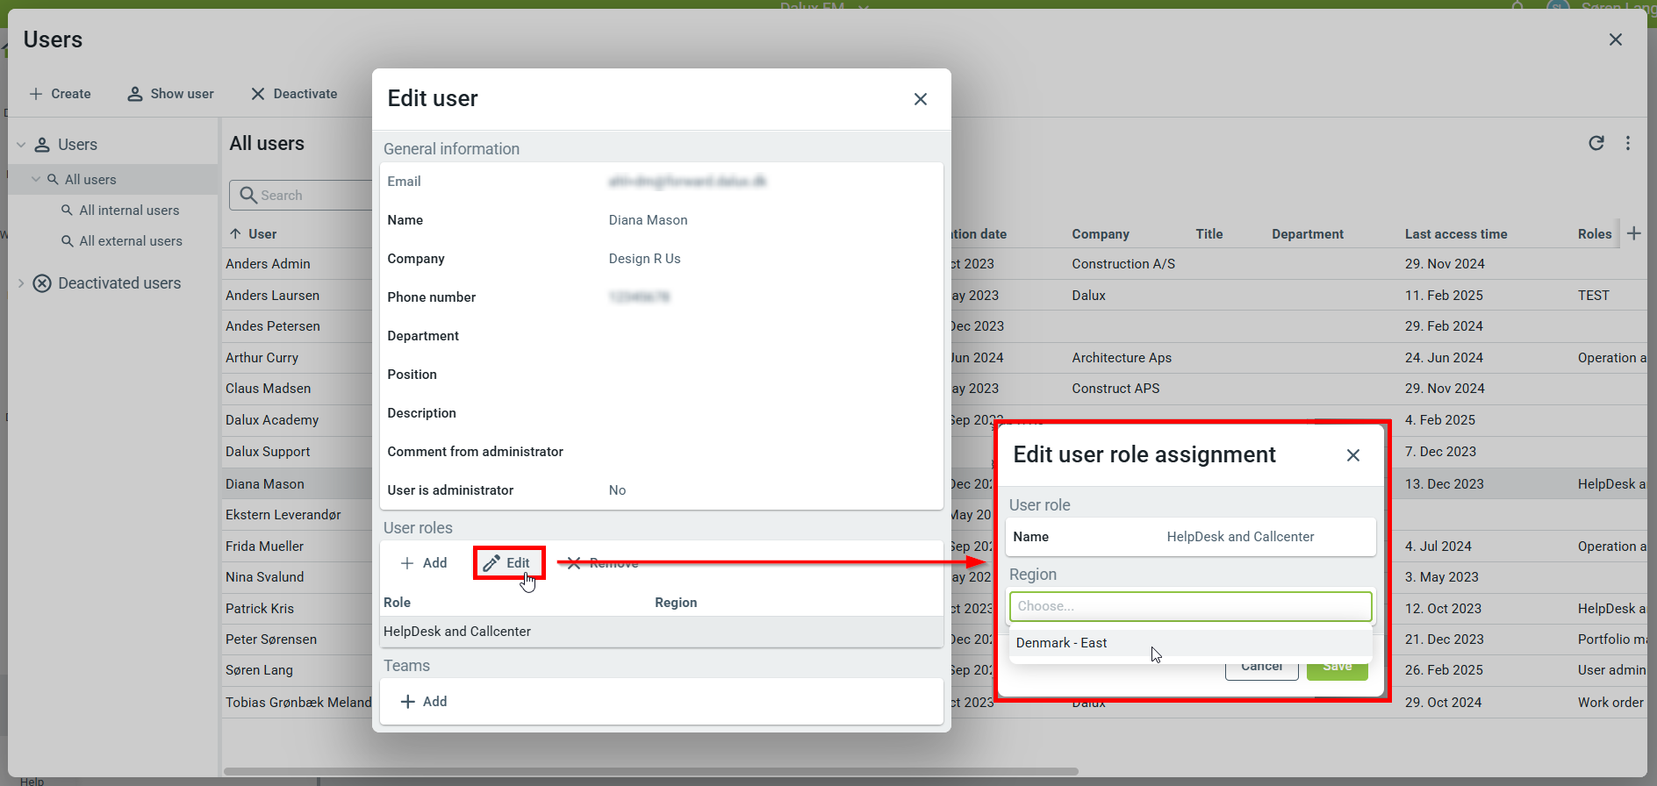Click the Region Choose input field
Image resolution: width=1657 pixels, height=786 pixels.
(1190, 606)
